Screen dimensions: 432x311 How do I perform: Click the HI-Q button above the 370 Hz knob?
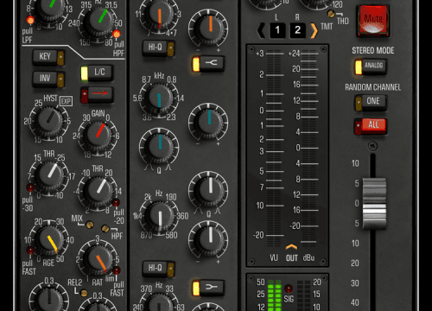pyautogui.click(x=159, y=269)
